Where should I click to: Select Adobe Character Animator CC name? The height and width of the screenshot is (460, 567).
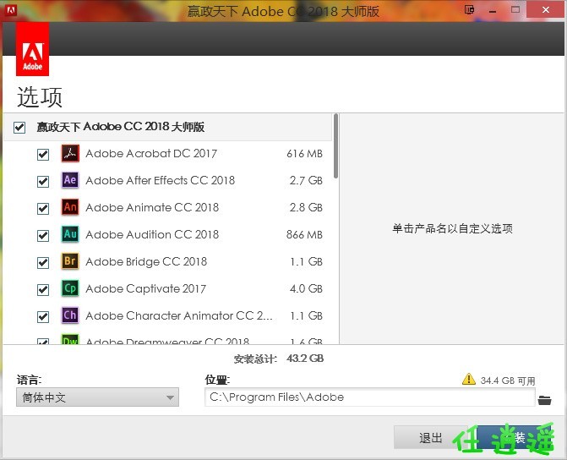[x=179, y=315]
